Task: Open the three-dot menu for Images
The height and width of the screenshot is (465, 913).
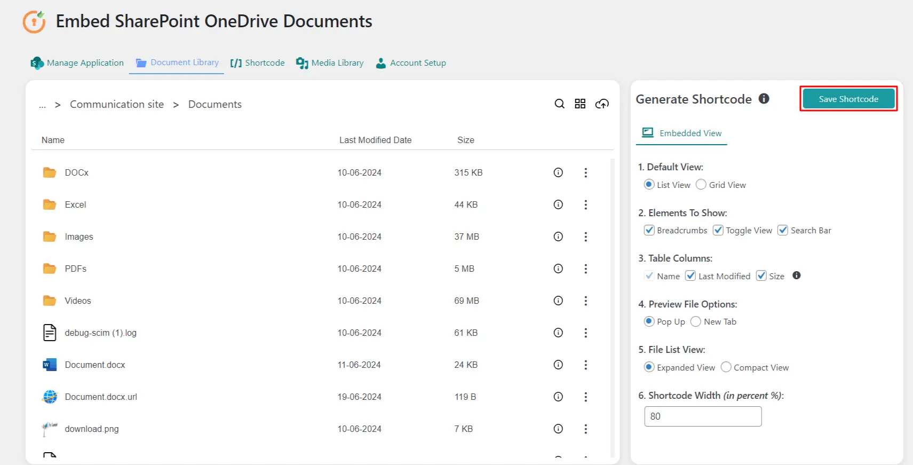Action: click(x=585, y=237)
